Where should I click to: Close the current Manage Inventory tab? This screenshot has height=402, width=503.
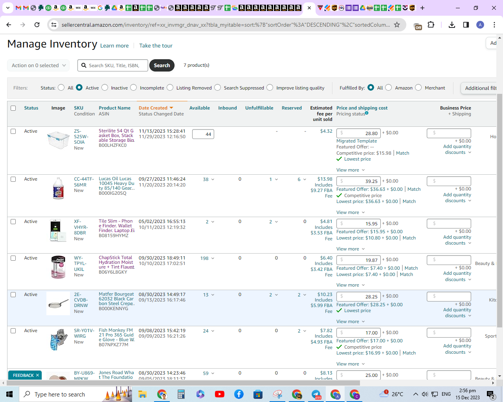pyautogui.click(x=309, y=8)
